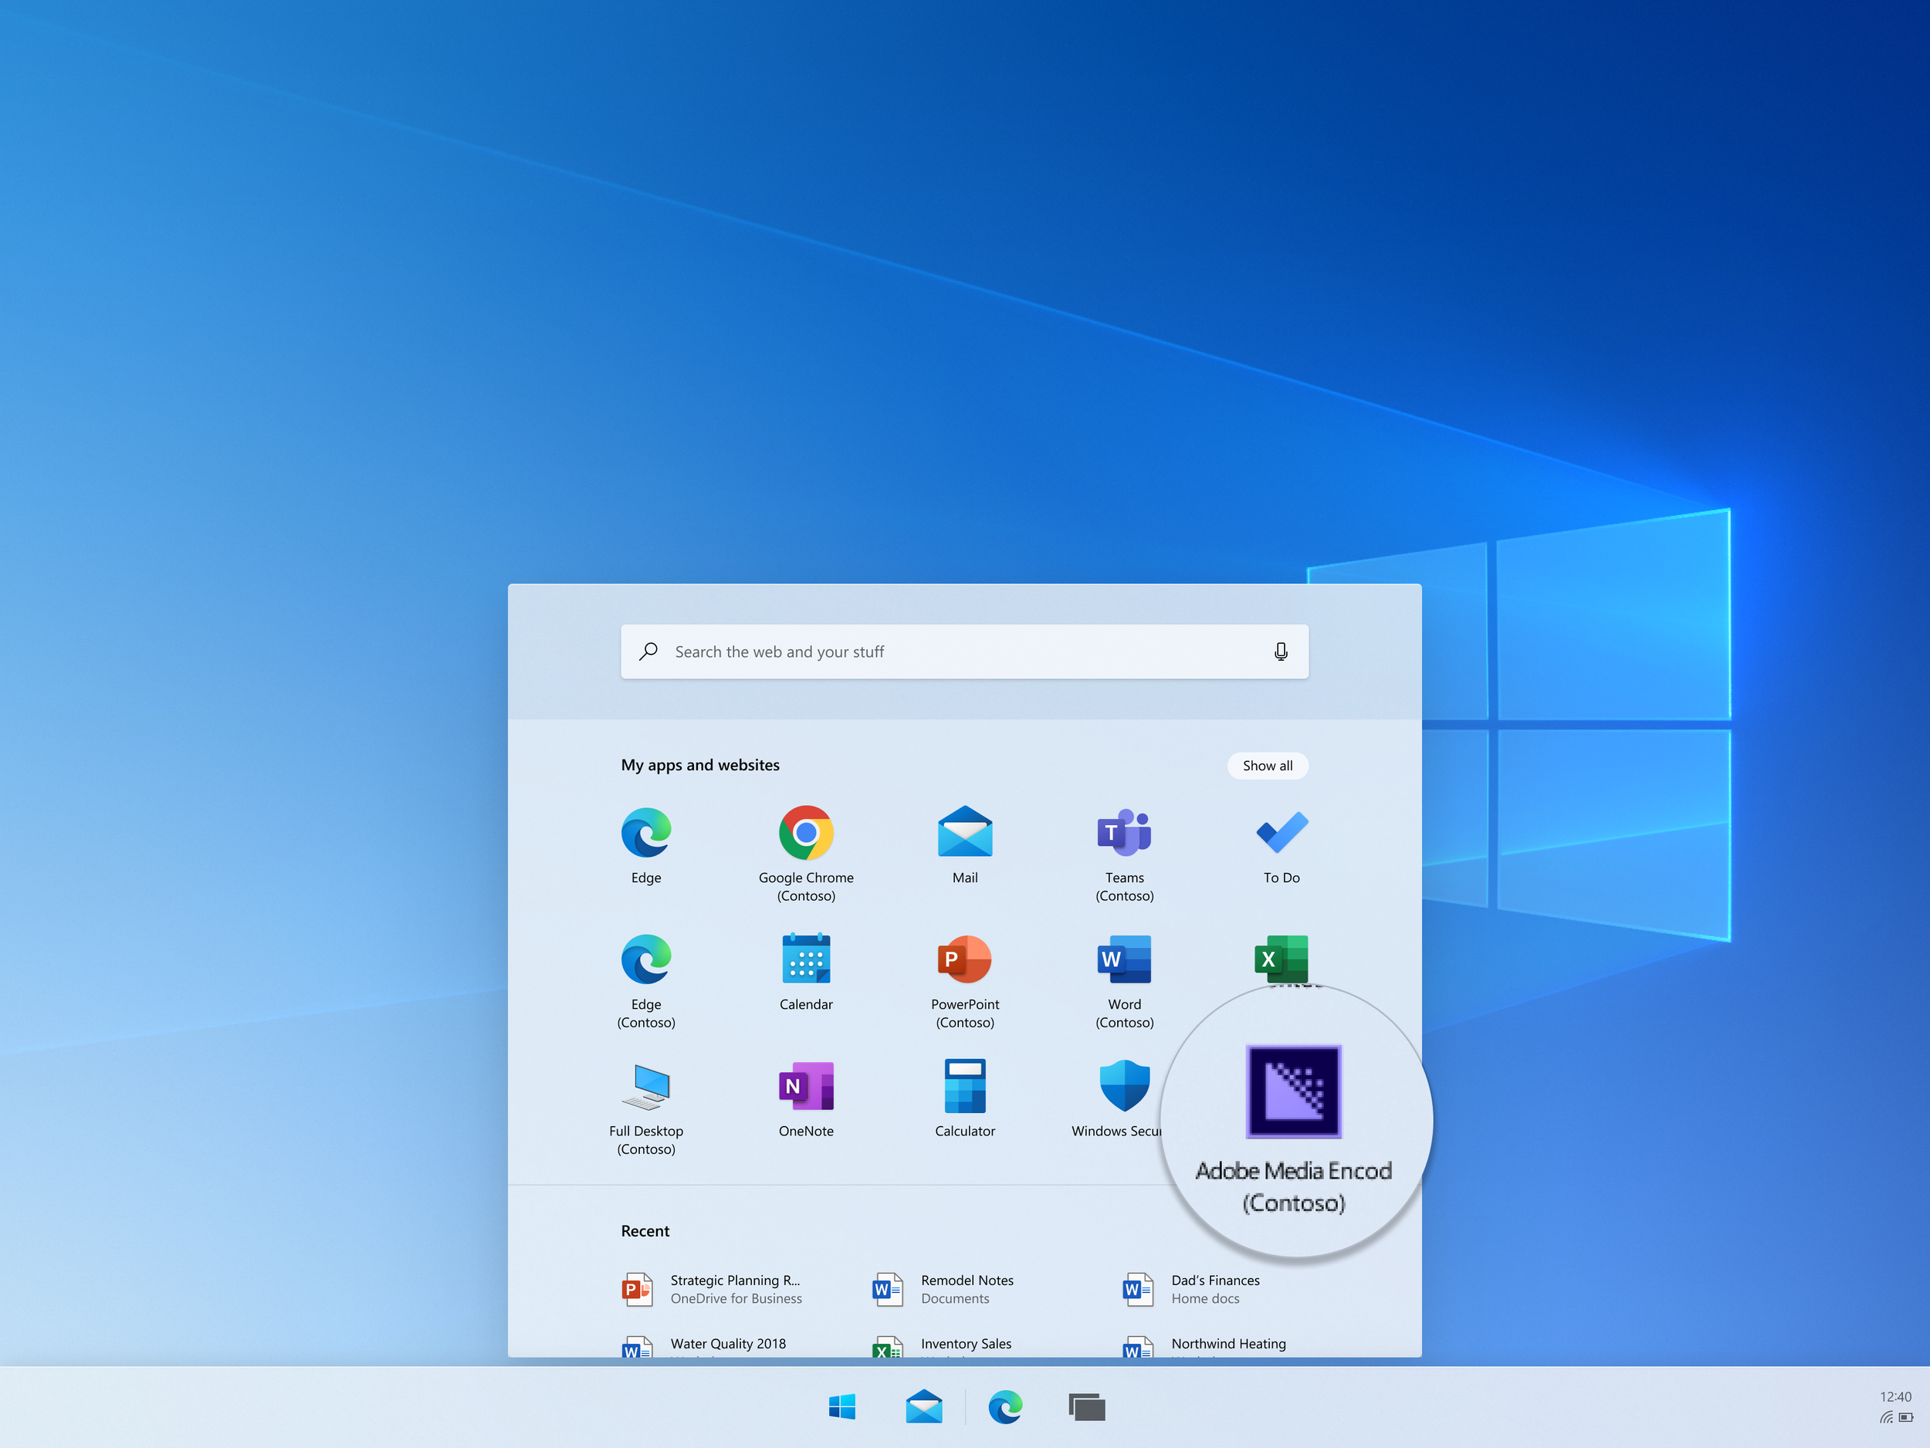Launch PowerPoint (Contoso)

click(x=964, y=959)
